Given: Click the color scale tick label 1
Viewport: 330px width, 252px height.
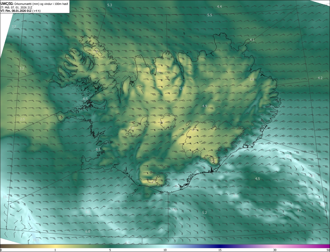Looking at the screenshot, I should (55, 250).
